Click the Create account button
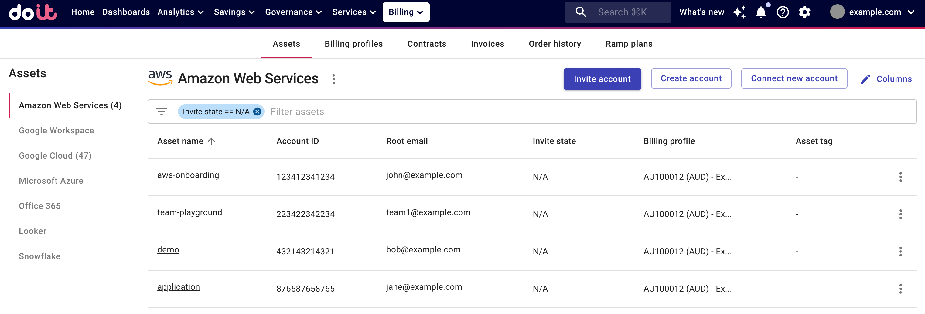Image resolution: width=925 pixels, height=314 pixels. coord(691,78)
